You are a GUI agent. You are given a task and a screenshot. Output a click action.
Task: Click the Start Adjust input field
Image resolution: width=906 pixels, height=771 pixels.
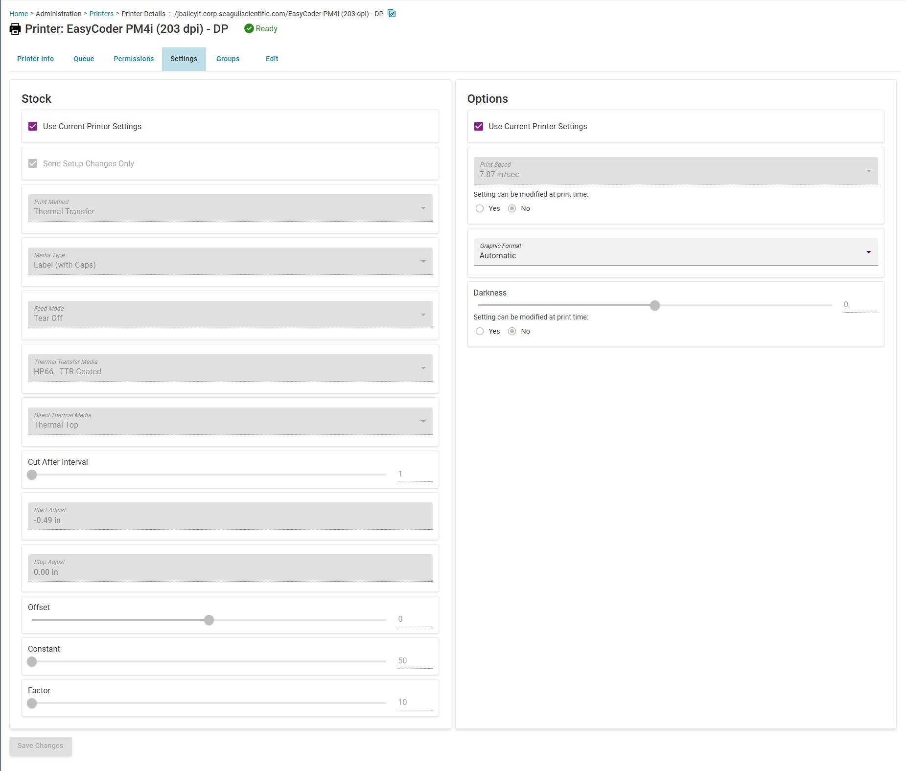click(230, 516)
